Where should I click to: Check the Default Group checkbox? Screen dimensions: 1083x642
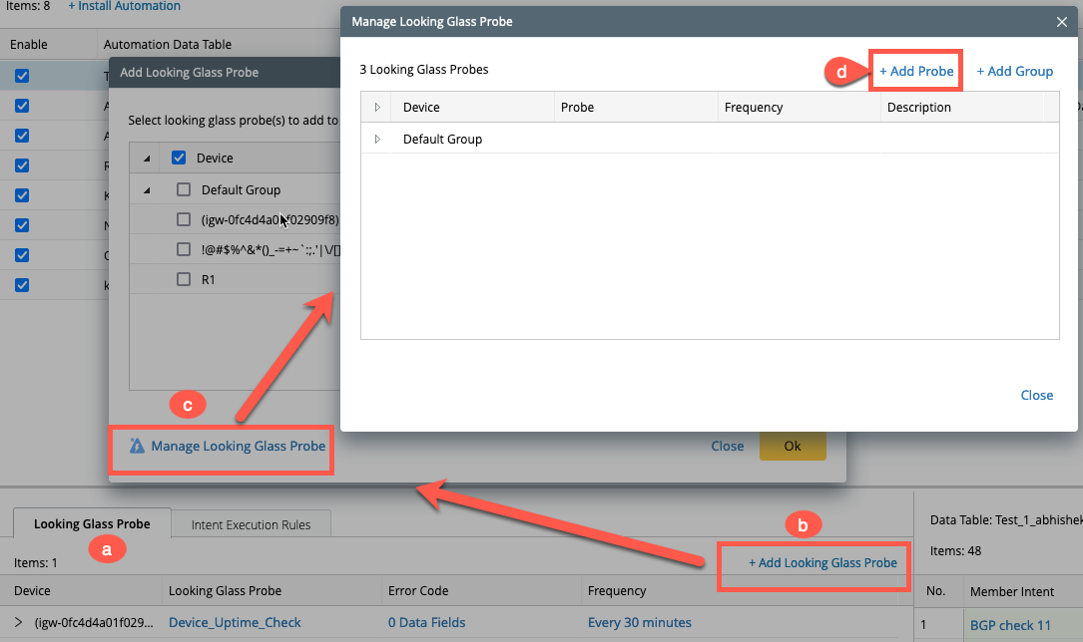(x=184, y=189)
